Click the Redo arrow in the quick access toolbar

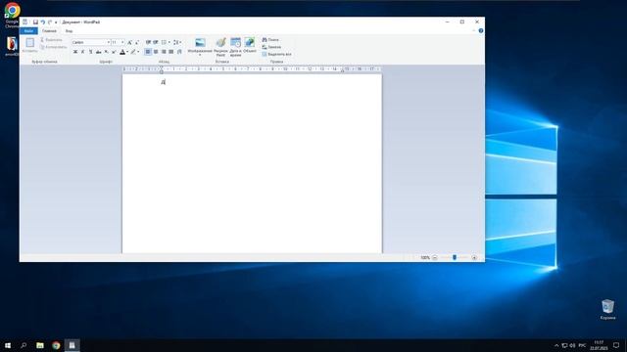coord(50,22)
